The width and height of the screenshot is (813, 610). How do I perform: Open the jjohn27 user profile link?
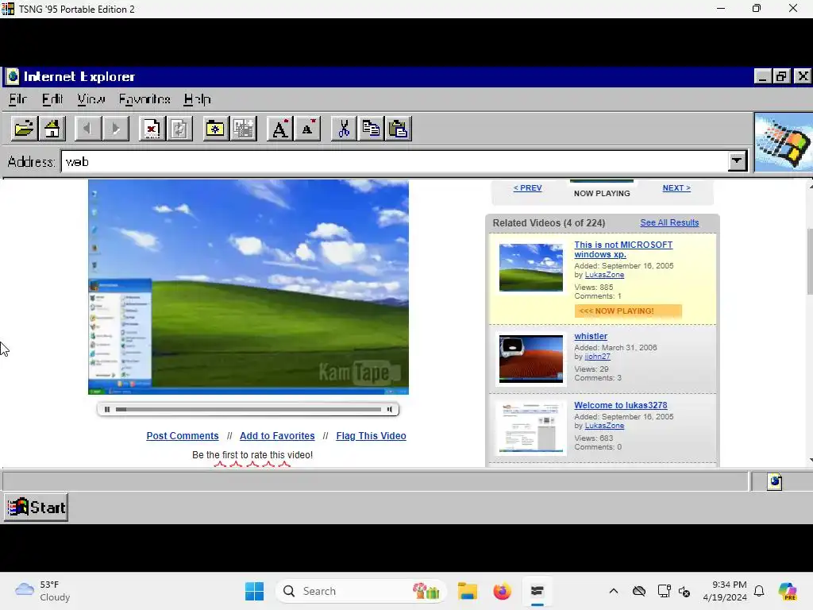pyautogui.click(x=597, y=357)
